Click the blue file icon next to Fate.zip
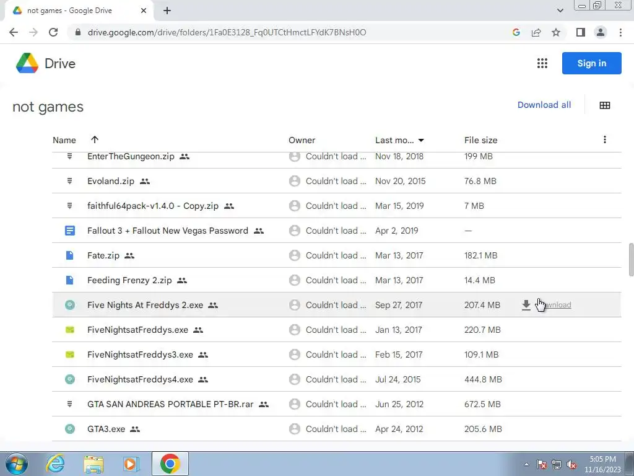634x476 pixels. point(69,255)
